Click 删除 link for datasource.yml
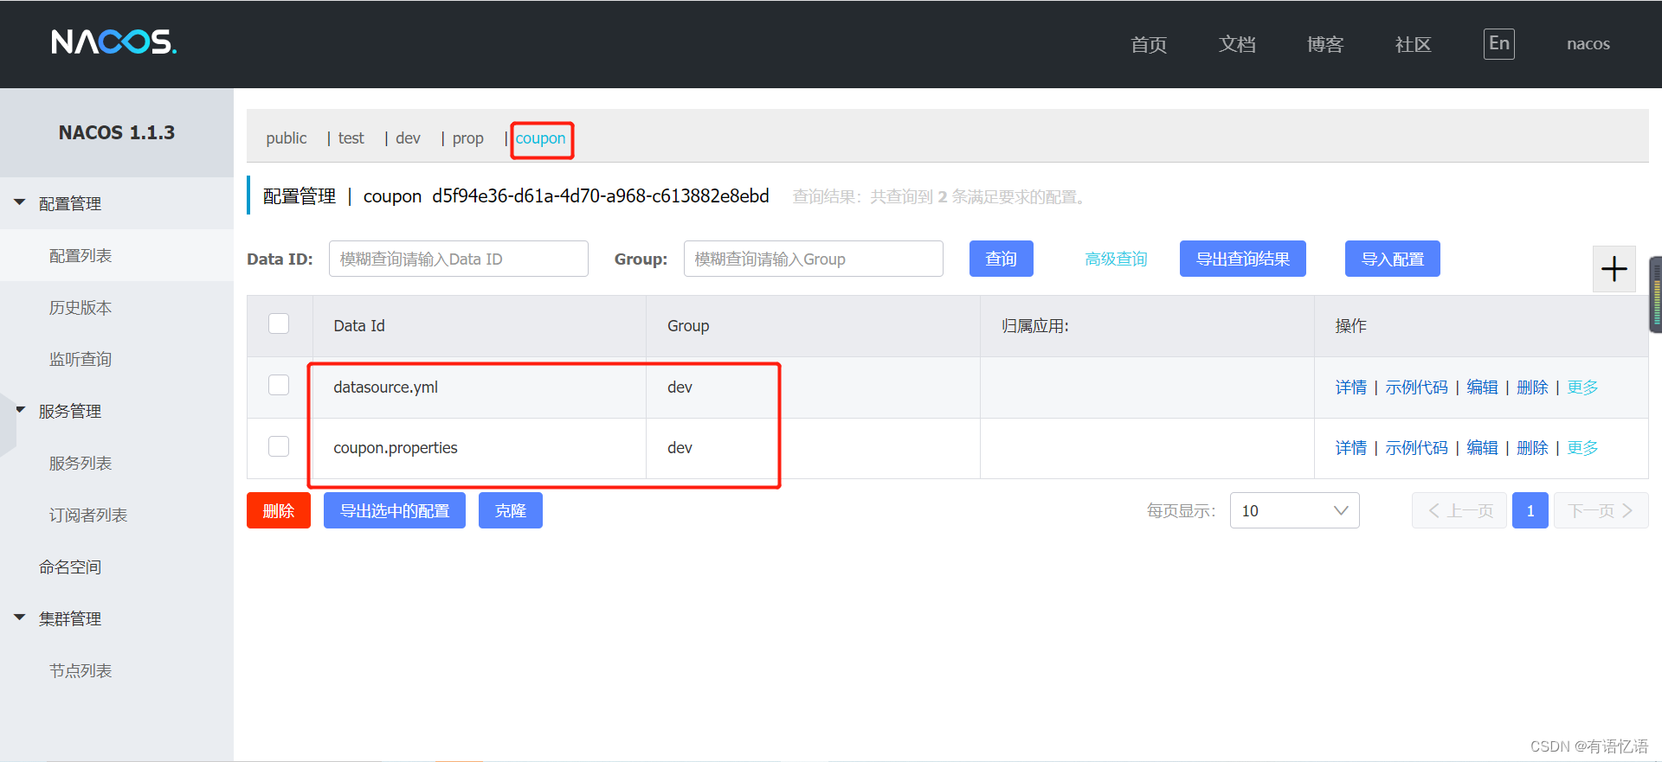This screenshot has width=1662, height=762. pyautogui.click(x=1532, y=387)
